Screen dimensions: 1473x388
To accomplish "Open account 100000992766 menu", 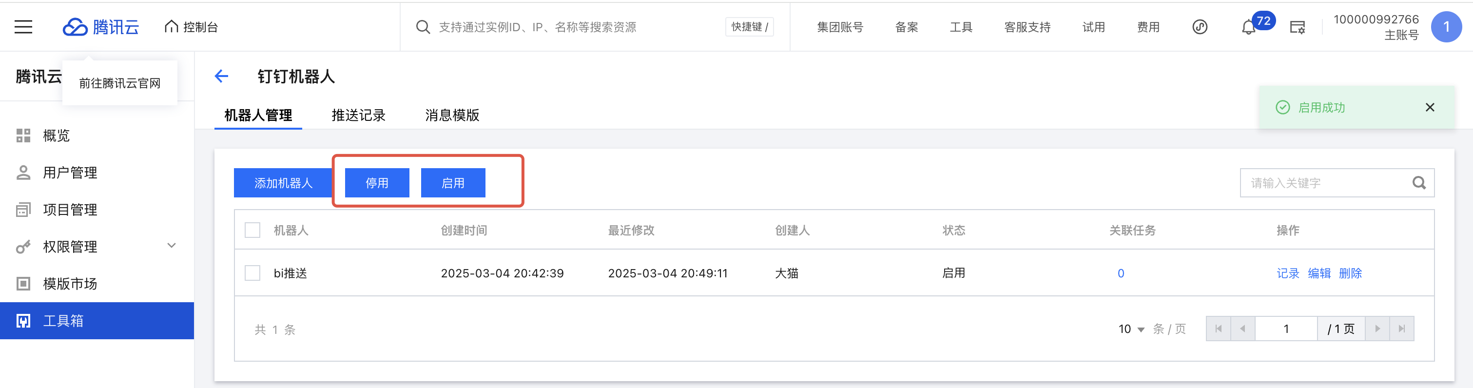I will pos(1376,27).
